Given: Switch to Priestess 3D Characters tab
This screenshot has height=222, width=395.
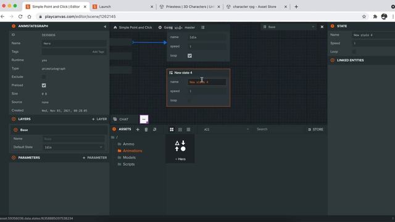Looking at the screenshot, I should click(x=190, y=7).
